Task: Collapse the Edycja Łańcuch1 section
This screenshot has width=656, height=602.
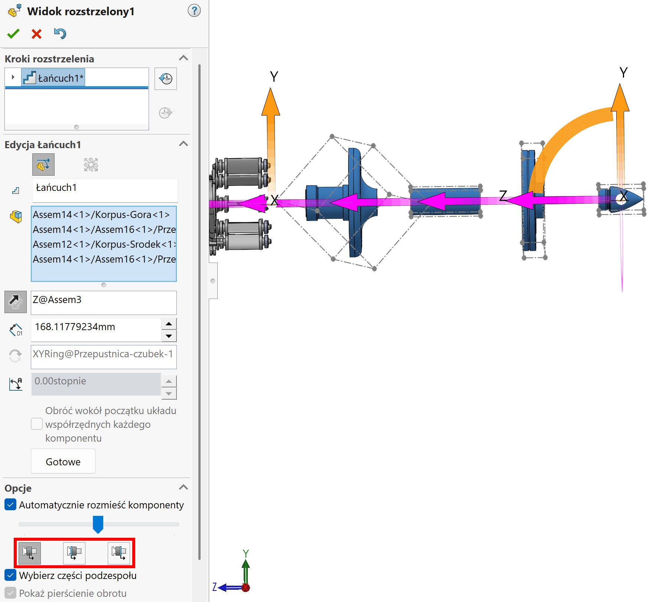Action: tap(183, 144)
